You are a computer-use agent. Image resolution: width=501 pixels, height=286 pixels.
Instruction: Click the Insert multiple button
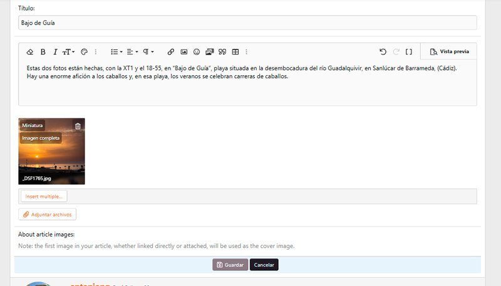pyautogui.click(x=44, y=197)
